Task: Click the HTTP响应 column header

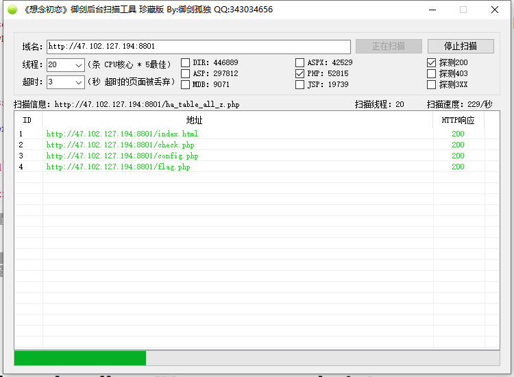Action: coord(458,120)
